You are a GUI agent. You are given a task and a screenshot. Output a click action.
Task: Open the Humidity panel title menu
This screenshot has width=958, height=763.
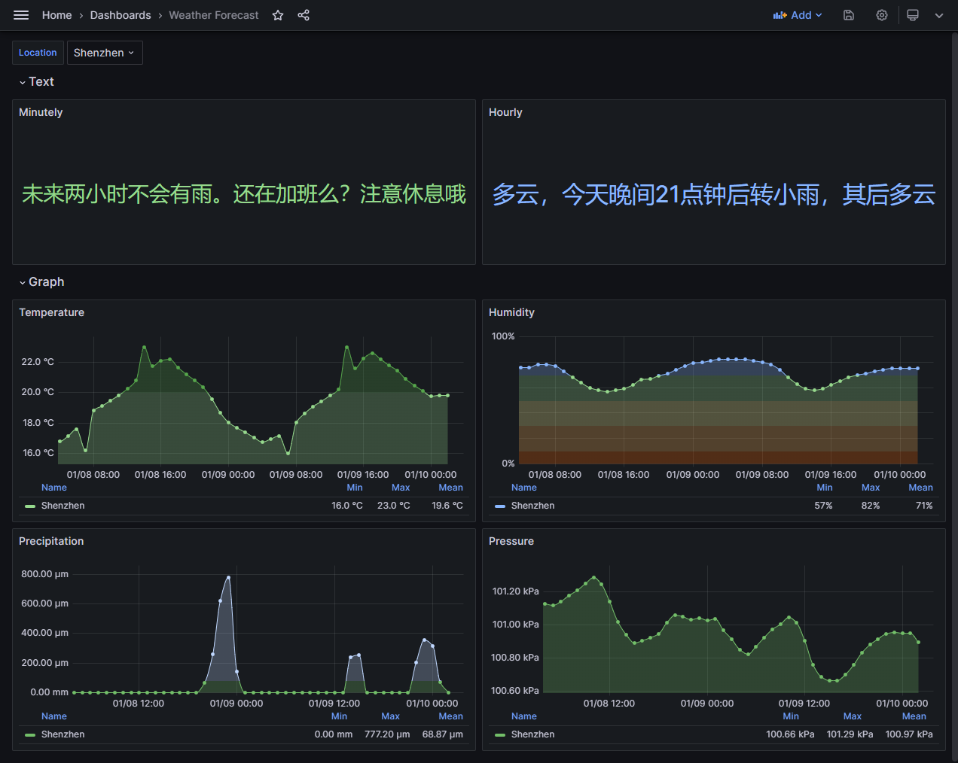511,312
